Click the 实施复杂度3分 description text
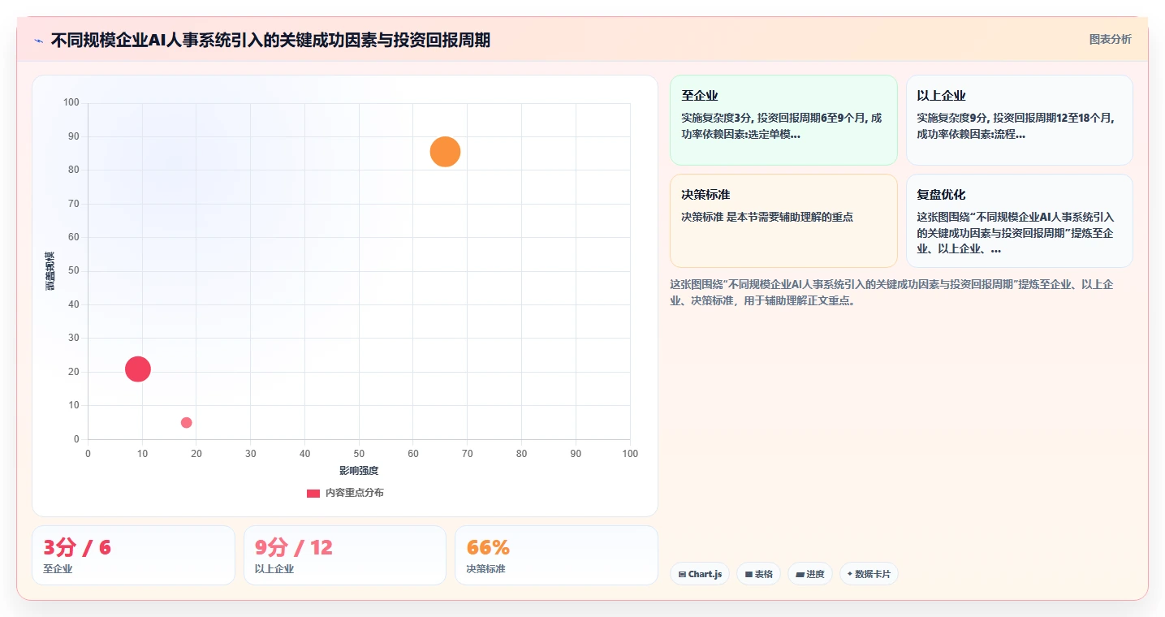Viewport: 1165px width, 617px height. (x=782, y=126)
